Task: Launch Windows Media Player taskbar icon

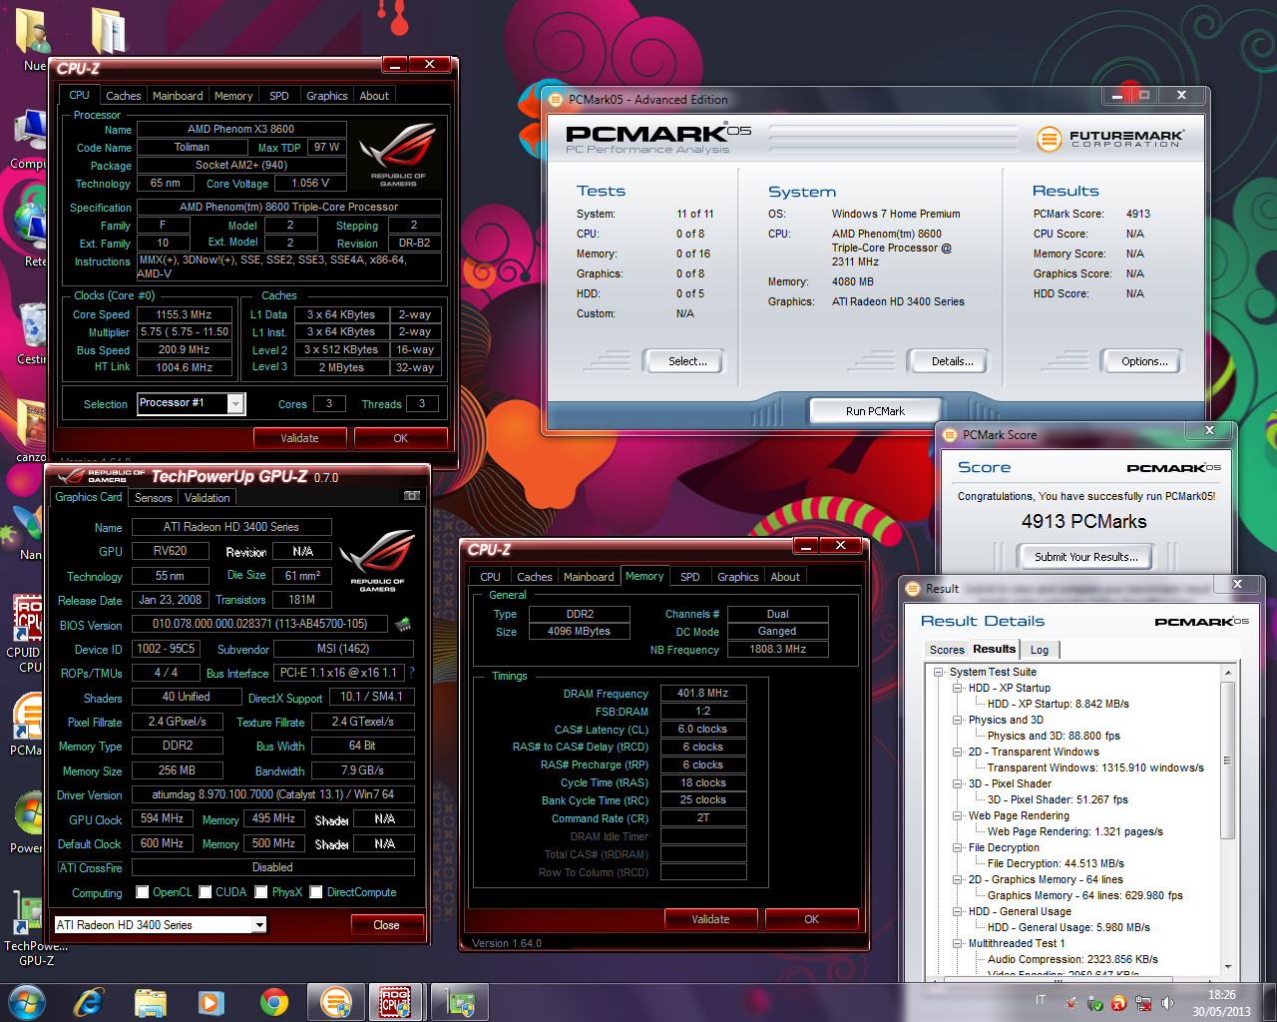Action: pyautogui.click(x=211, y=1001)
